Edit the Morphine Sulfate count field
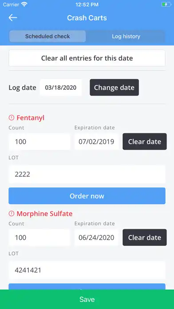The width and height of the screenshot is (174, 309). pos(40,238)
